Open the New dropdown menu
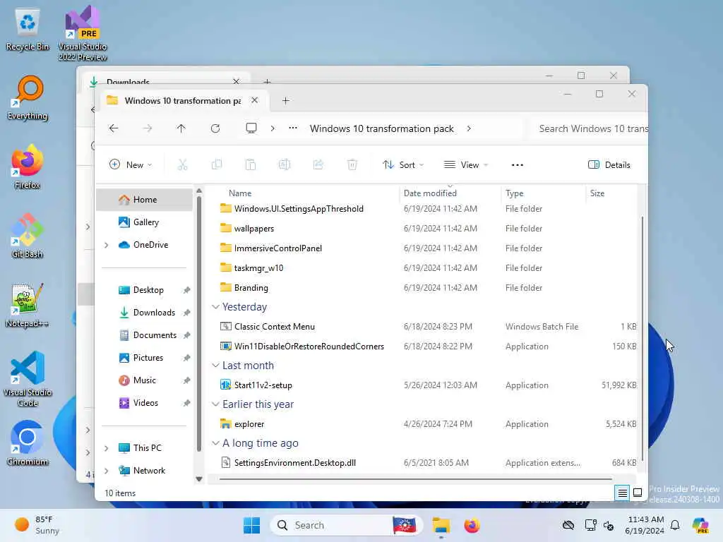Screen dimensions: 723x542 click(131, 165)
